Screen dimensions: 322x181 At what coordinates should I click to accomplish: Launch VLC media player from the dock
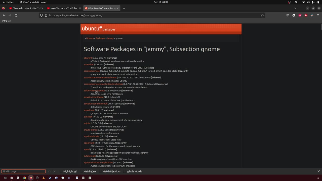click(44, 178)
